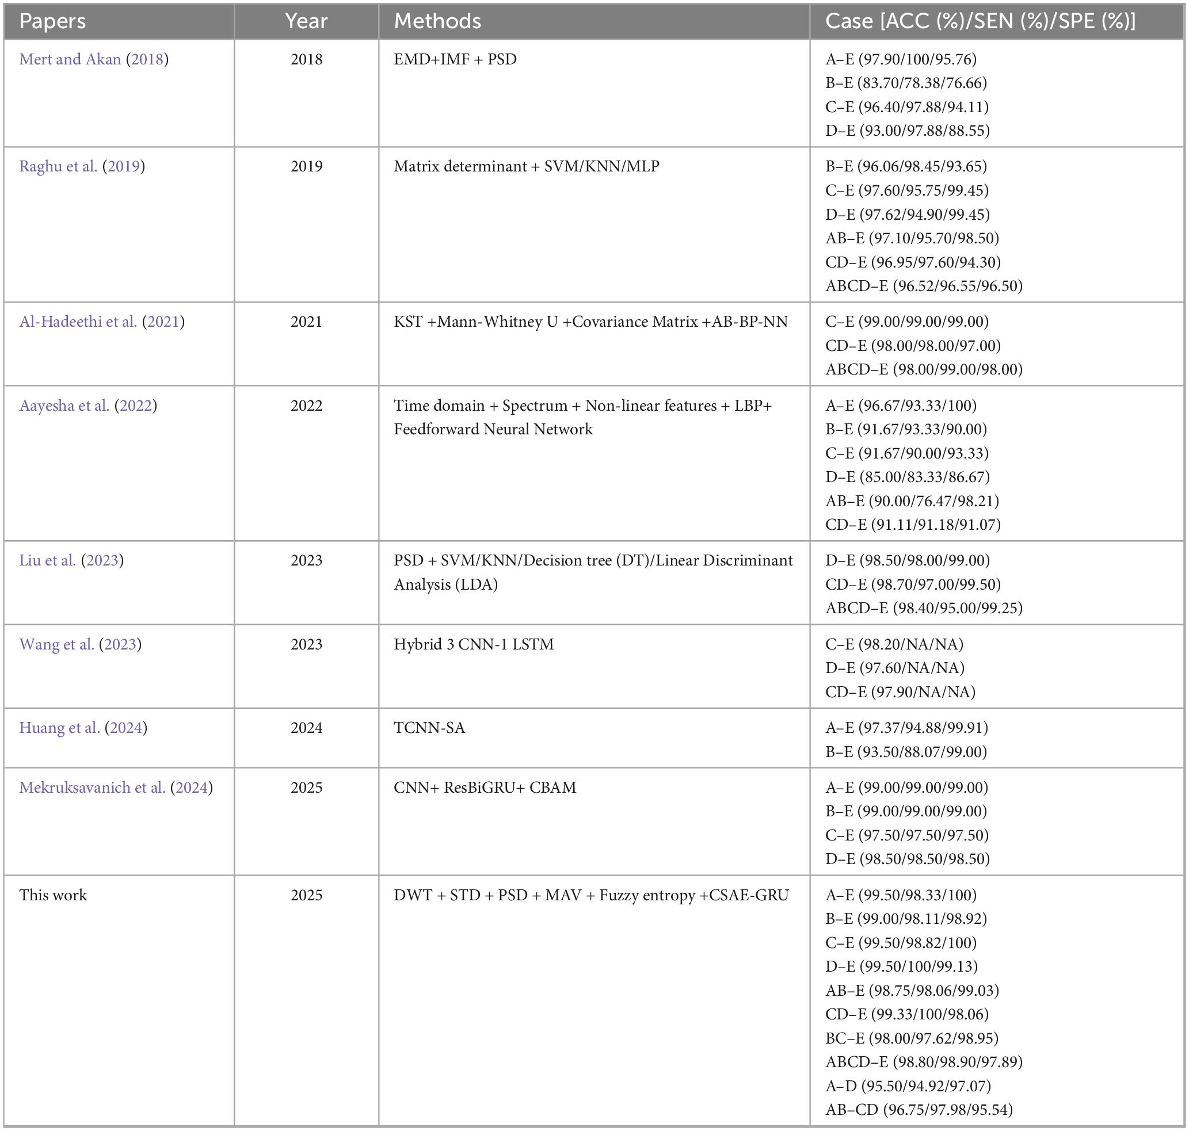Open the Mert and Akan citation link
The image size is (1189, 1131).
[x=70, y=59]
